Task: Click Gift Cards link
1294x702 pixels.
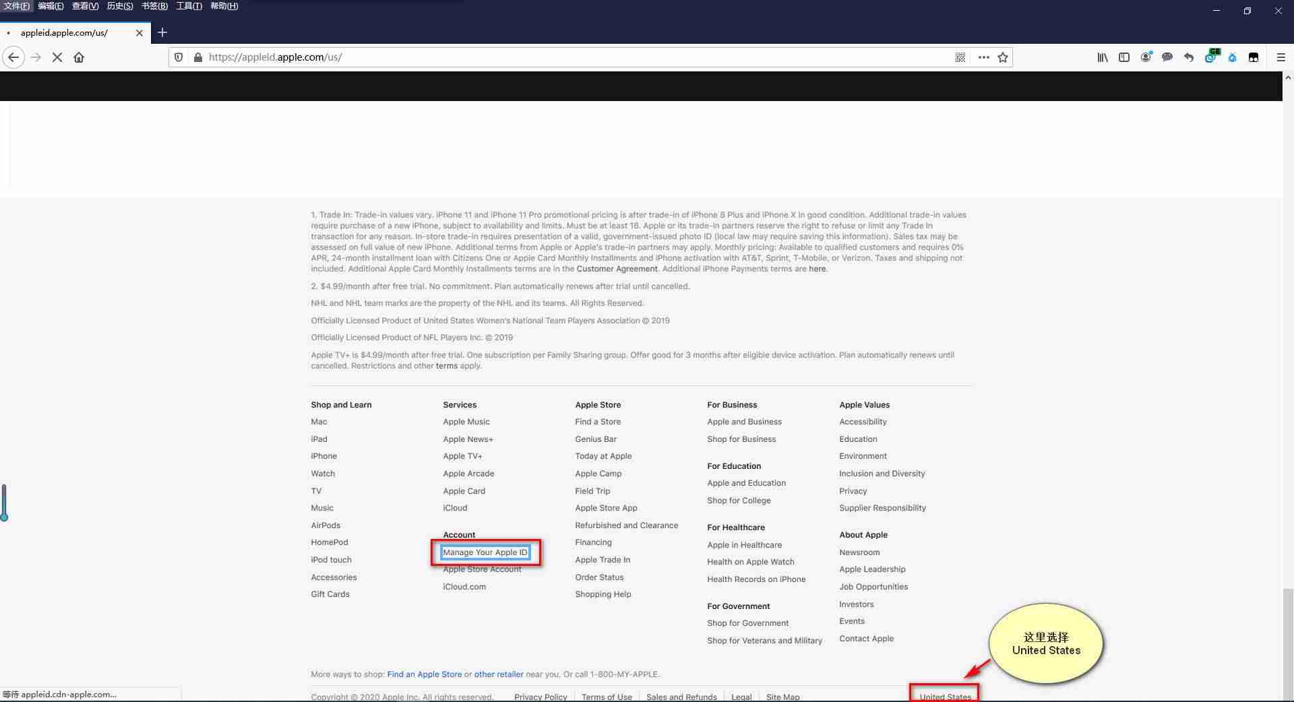Action: 330,594
